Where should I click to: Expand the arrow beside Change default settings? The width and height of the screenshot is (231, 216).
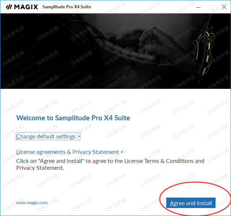click(x=79, y=137)
